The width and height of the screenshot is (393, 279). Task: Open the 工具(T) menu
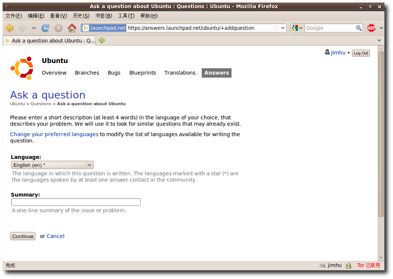pyautogui.click(x=126, y=16)
